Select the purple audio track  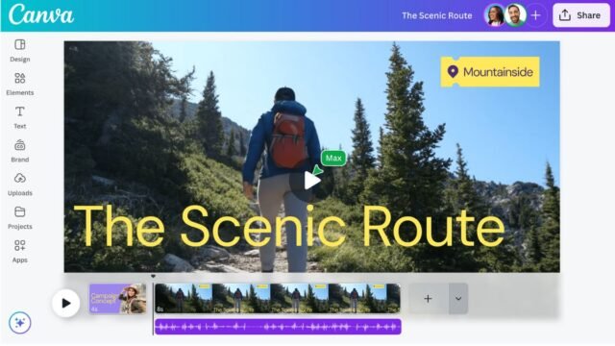(x=278, y=327)
